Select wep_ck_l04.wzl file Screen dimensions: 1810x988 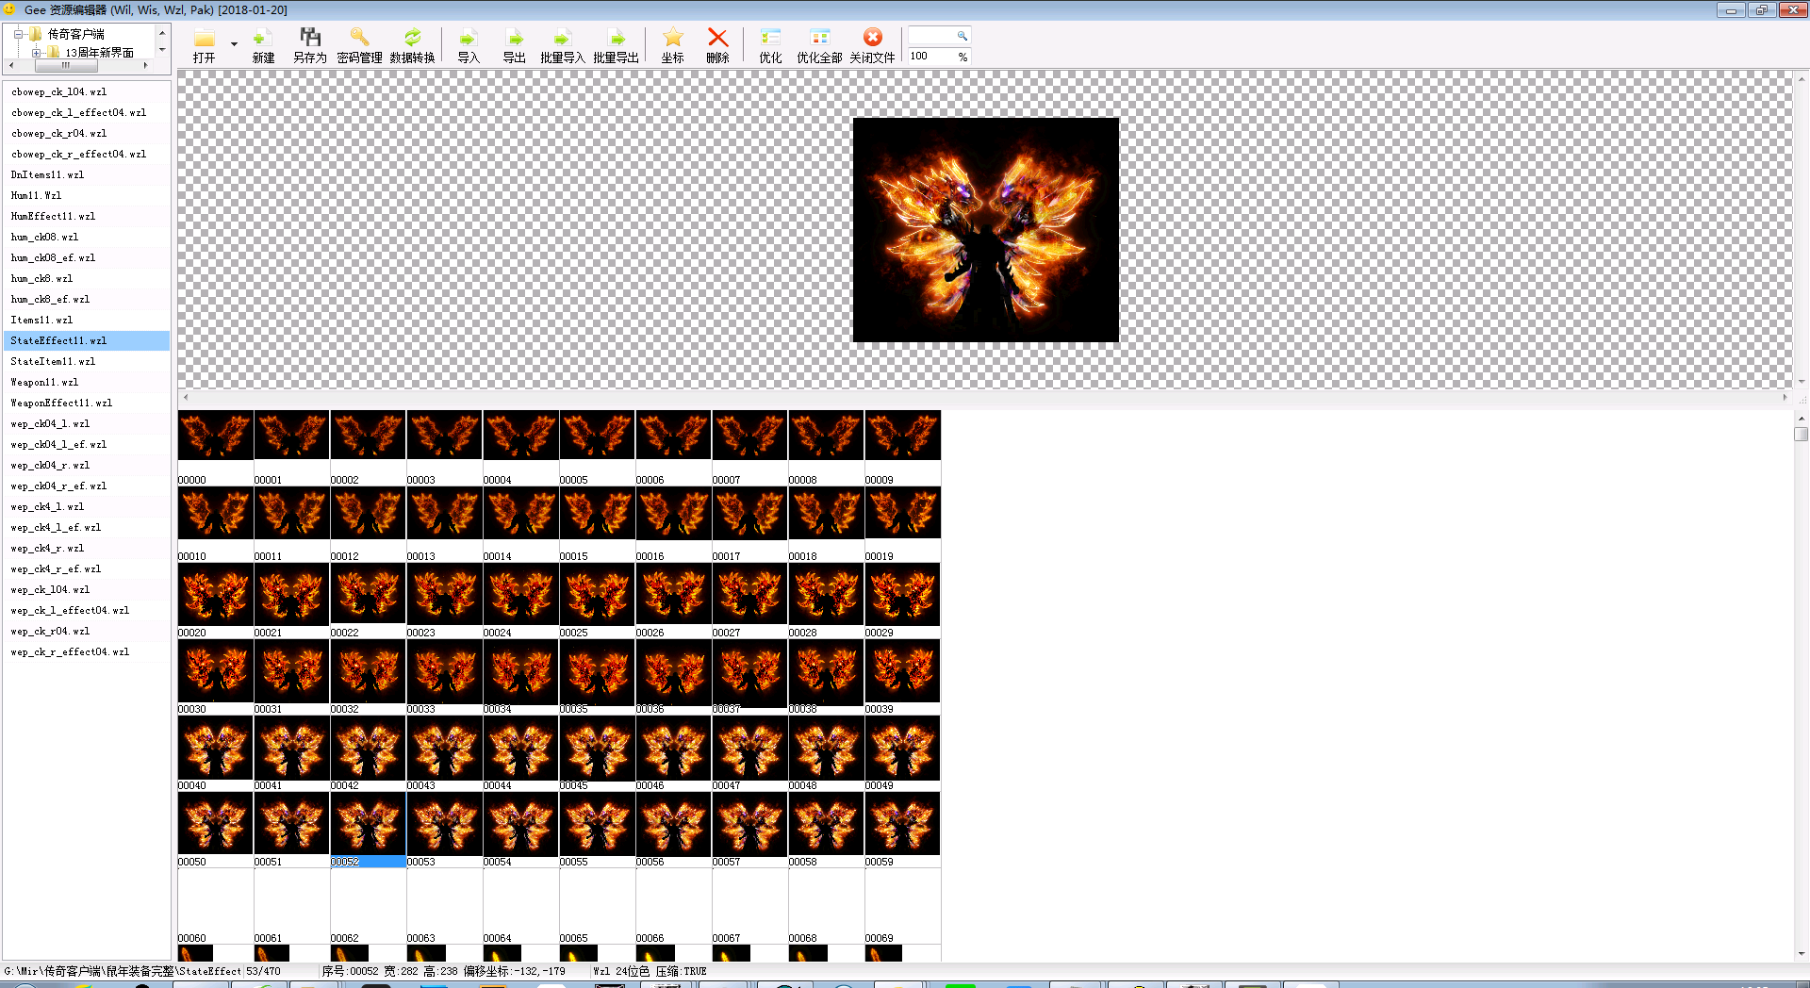[87, 590]
